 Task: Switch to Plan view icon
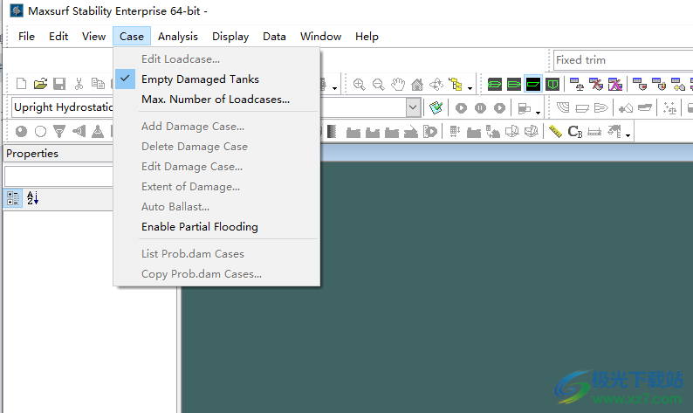point(495,84)
